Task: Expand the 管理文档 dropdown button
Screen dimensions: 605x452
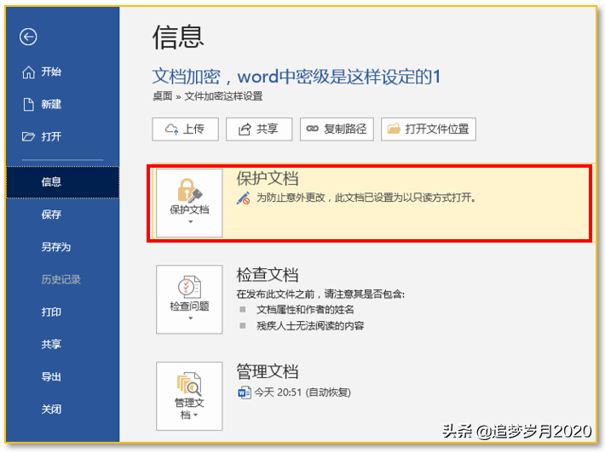Action: point(189,396)
